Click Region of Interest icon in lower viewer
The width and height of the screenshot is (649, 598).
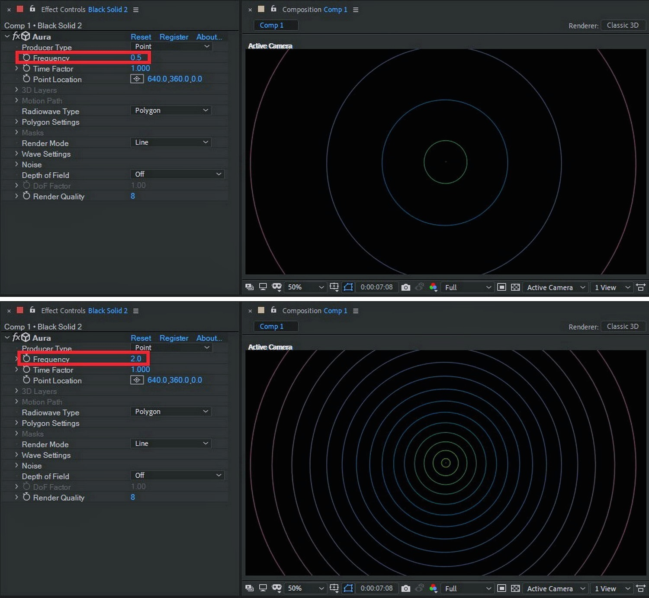click(x=501, y=588)
